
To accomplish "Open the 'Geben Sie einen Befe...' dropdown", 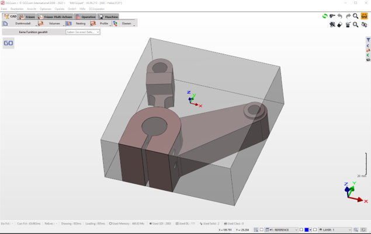I will pos(83,32).
